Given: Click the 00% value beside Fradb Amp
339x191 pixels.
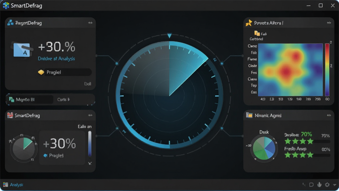Looking at the screenshot, I should 326,150.
